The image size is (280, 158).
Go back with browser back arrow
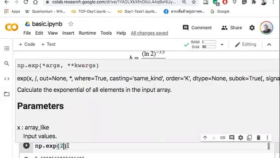coord(7,2)
